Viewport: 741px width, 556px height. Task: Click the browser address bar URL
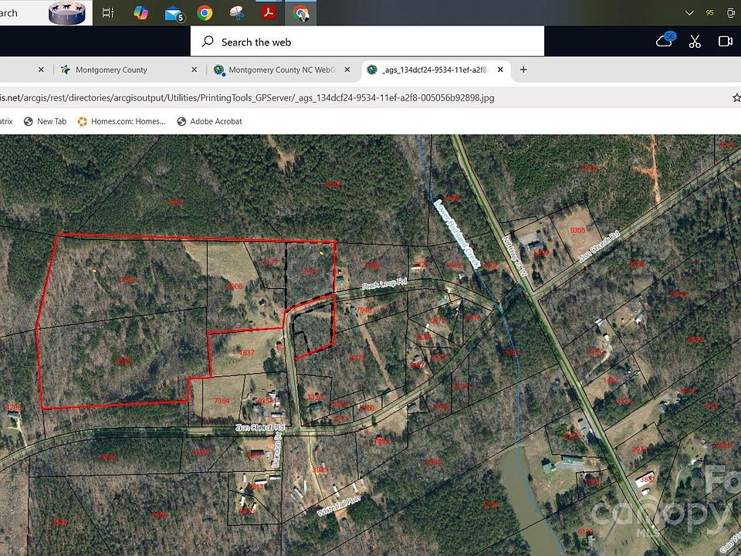(247, 98)
